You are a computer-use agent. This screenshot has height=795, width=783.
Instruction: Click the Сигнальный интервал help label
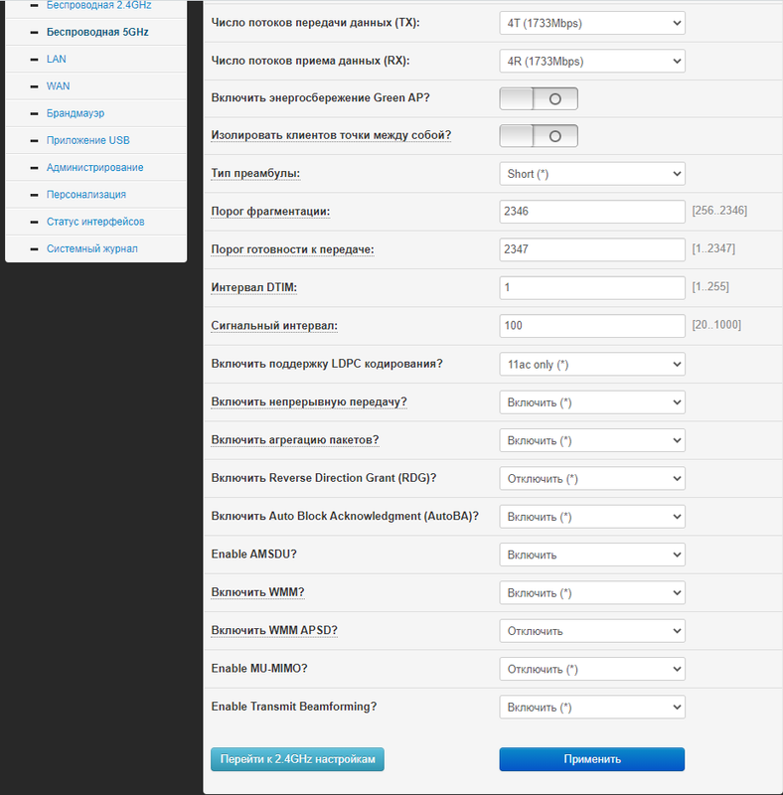point(274,326)
